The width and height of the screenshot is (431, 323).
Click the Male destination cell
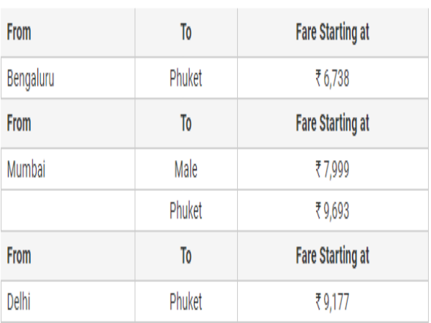(x=185, y=169)
